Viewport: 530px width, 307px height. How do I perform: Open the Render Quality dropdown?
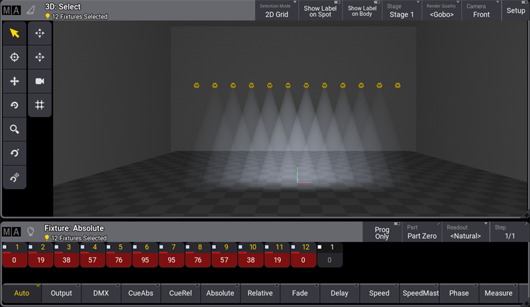(x=442, y=11)
